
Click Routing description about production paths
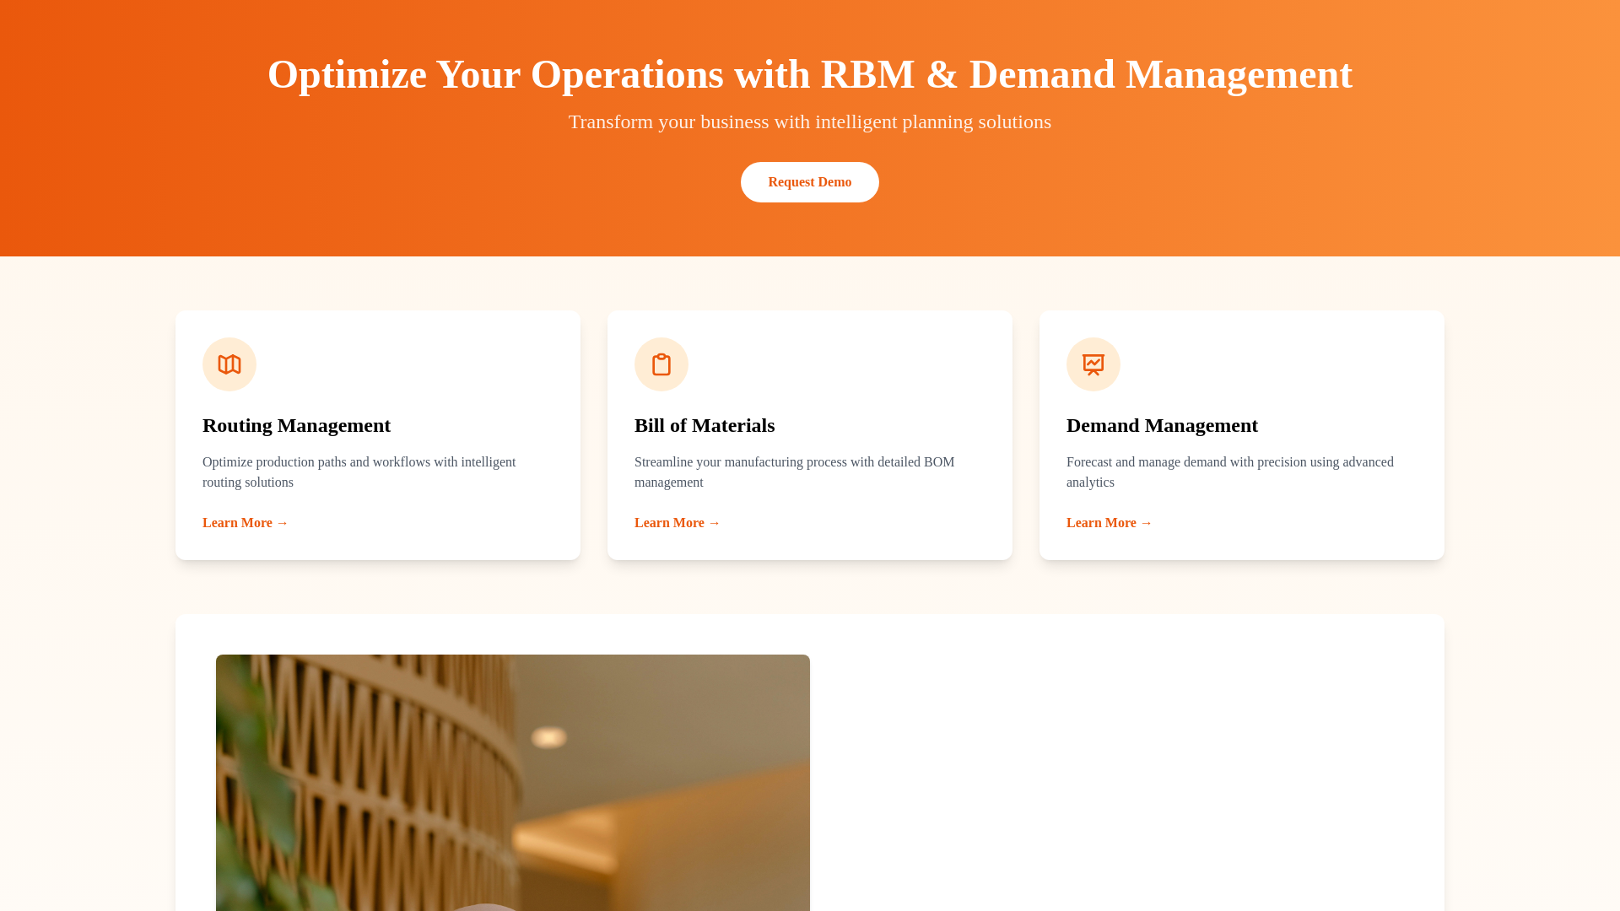pyautogui.click(x=359, y=472)
